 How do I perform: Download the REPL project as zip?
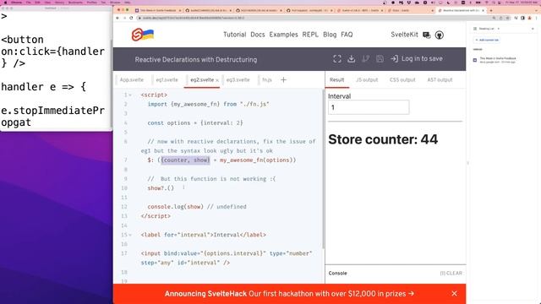coord(352,59)
